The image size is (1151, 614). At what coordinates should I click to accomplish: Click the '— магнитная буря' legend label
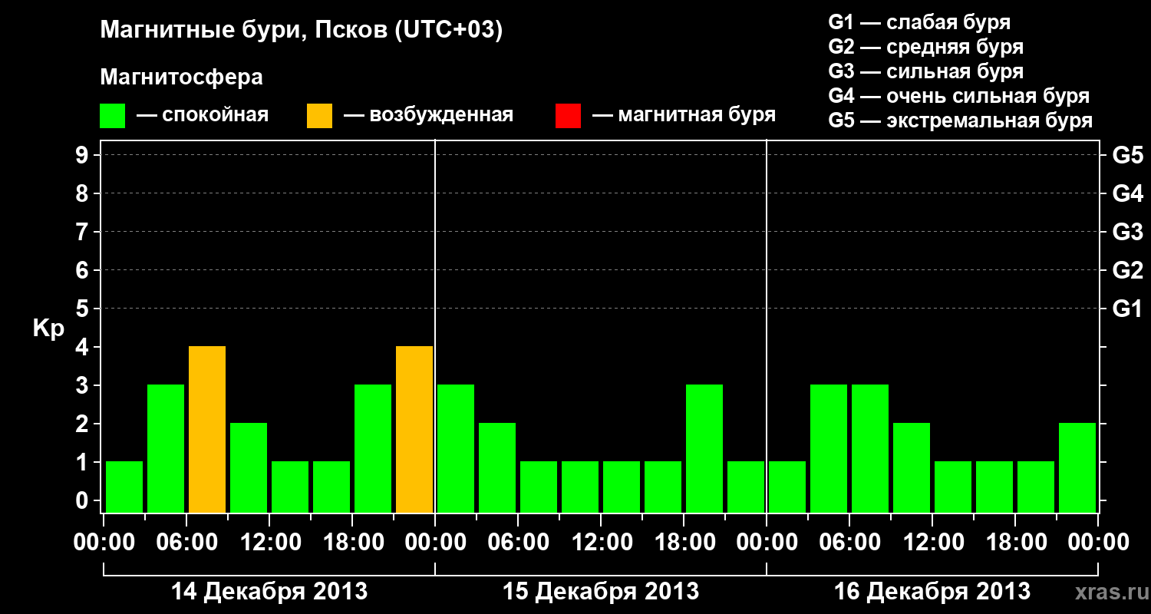coord(684,116)
